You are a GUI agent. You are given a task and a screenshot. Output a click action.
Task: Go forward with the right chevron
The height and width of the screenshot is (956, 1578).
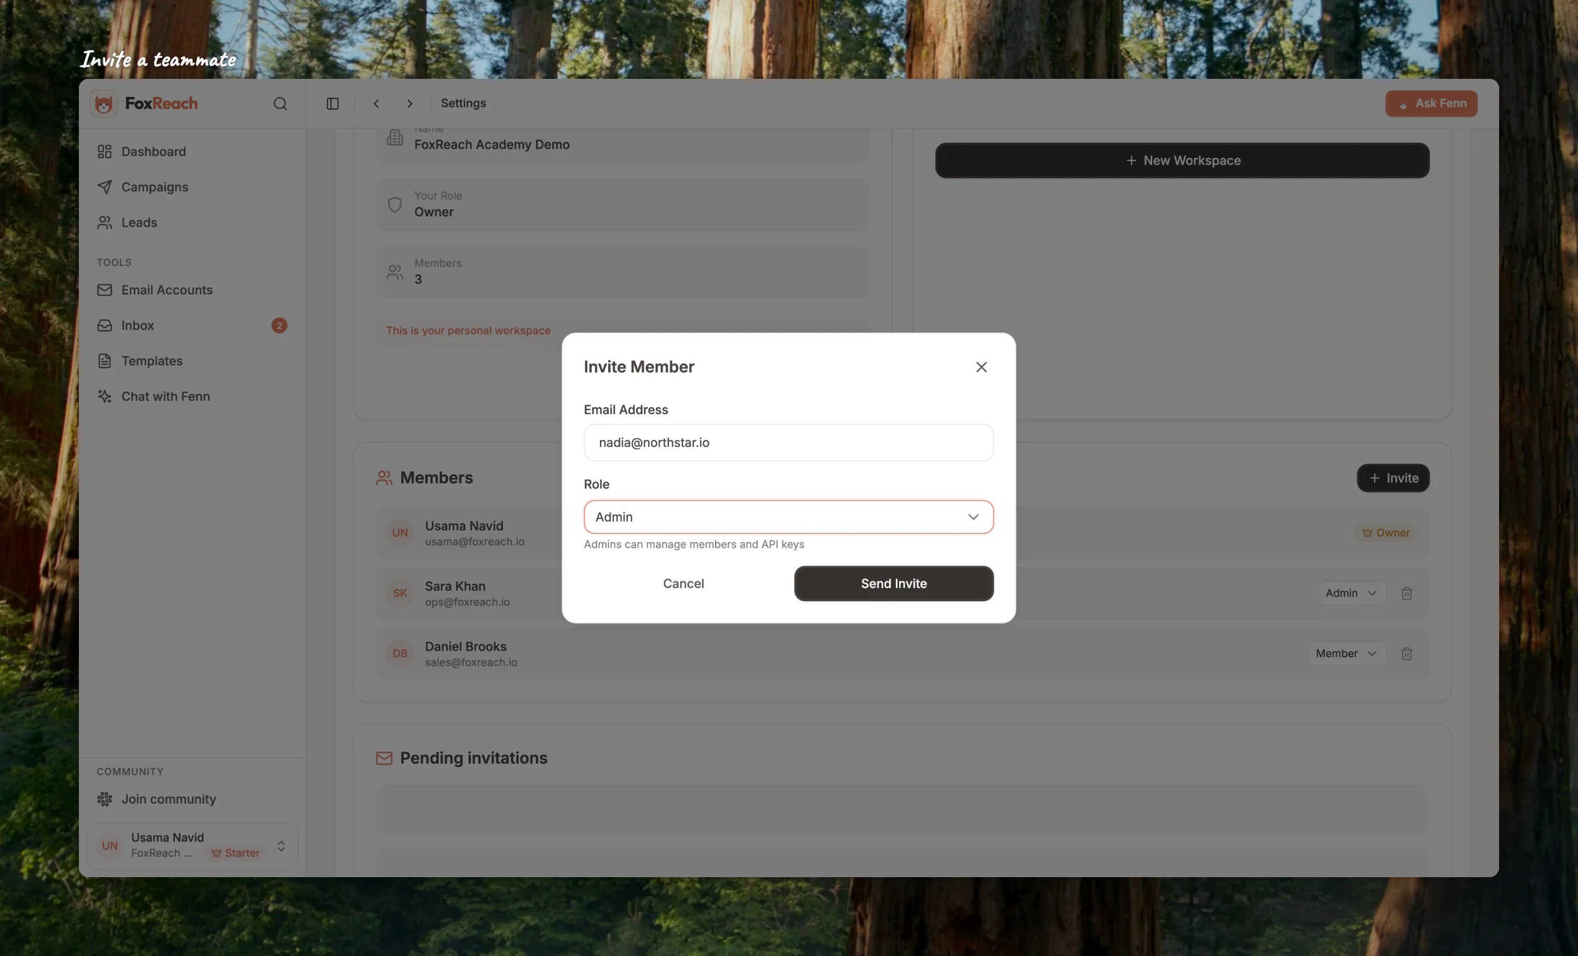coord(410,103)
